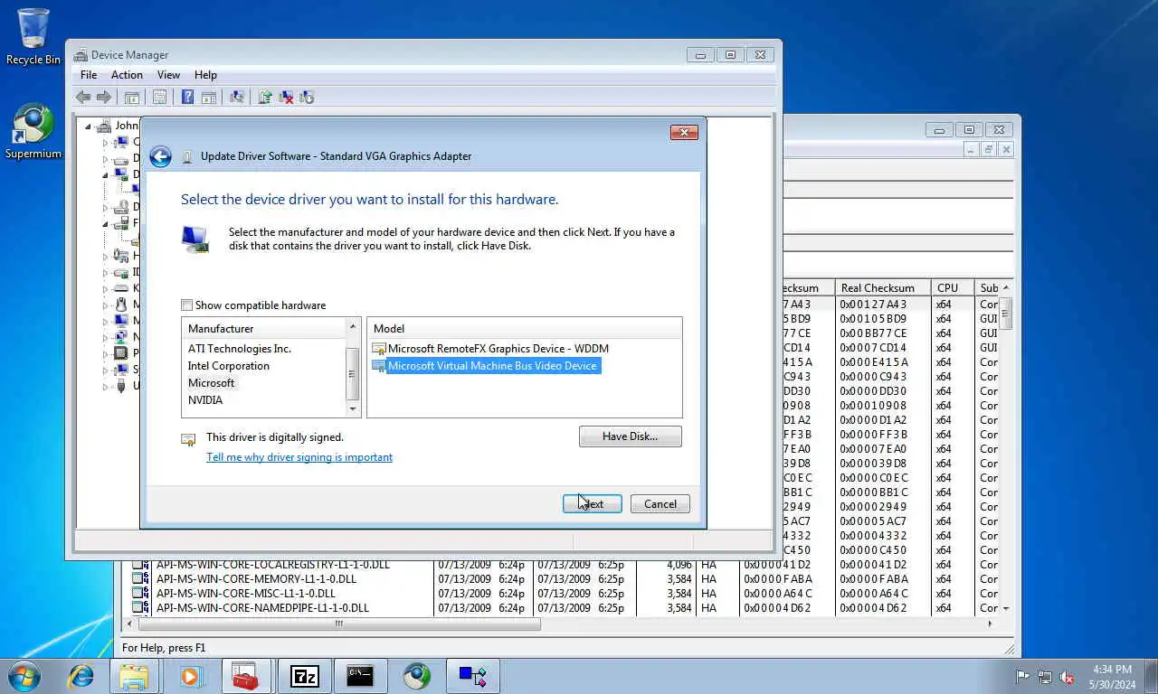Image resolution: width=1158 pixels, height=694 pixels.
Task: Open the Help menu in Device Manager
Action: (x=205, y=75)
